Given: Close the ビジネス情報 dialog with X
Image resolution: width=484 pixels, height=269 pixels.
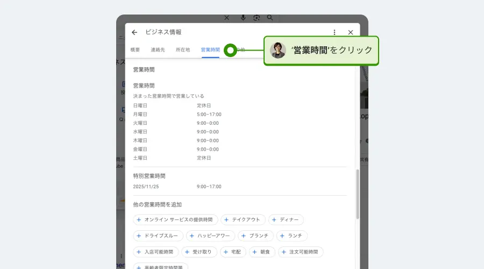Looking at the screenshot, I should click(x=351, y=32).
